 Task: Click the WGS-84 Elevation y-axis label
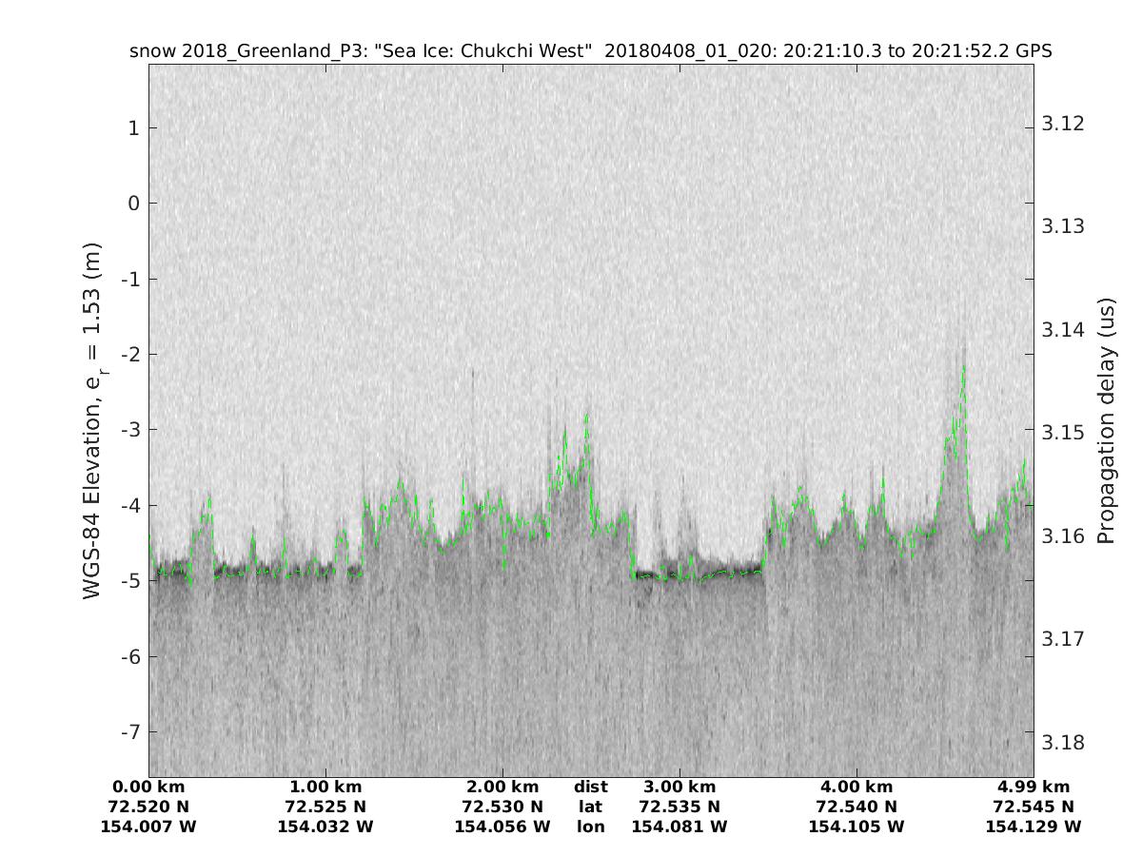92,419
